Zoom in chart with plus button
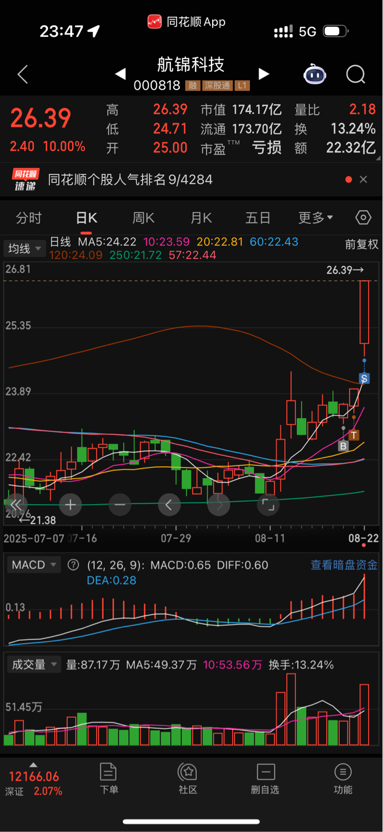The height and width of the screenshot is (832, 383). (x=70, y=505)
